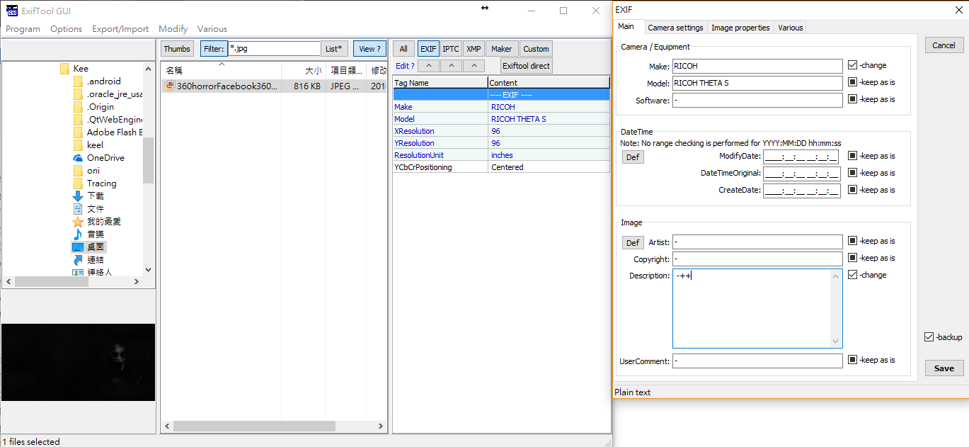Click into the Filter *.jpg field
The width and height of the screenshot is (969, 447).
[274, 49]
